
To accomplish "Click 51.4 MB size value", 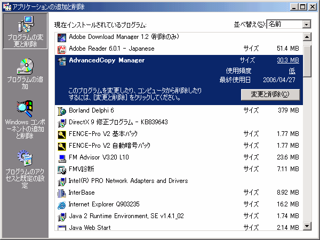I will coord(288,49).
